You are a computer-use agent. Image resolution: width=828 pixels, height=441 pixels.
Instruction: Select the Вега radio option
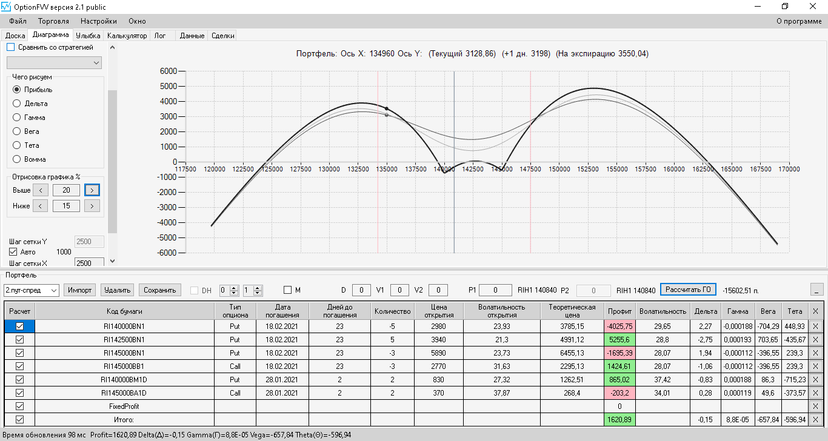(17, 131)
